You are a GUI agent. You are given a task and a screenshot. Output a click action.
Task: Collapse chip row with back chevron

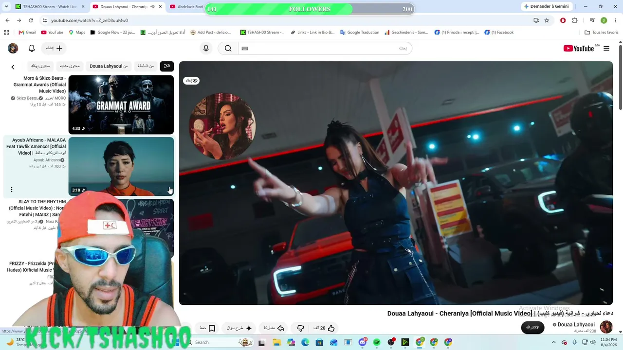[13, 67]
